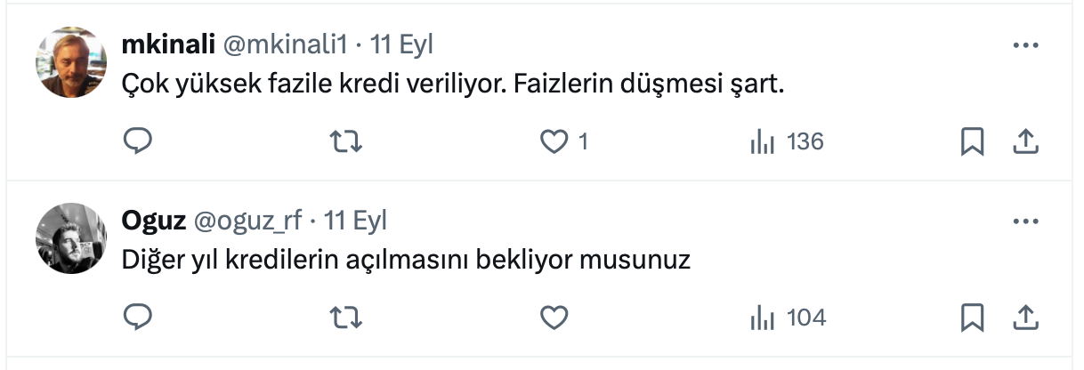Open more options menu on mkinali's tweet
The image size is (1084, 370).
(1026, 44)
